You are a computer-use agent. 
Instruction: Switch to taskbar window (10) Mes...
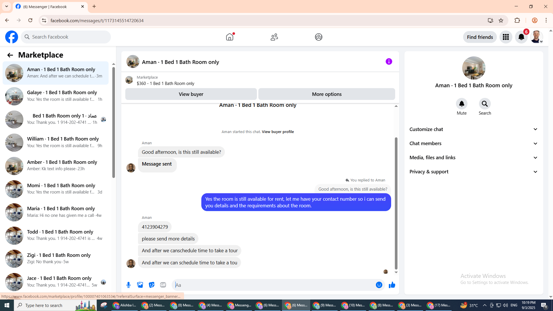click(x=353, y=305)
